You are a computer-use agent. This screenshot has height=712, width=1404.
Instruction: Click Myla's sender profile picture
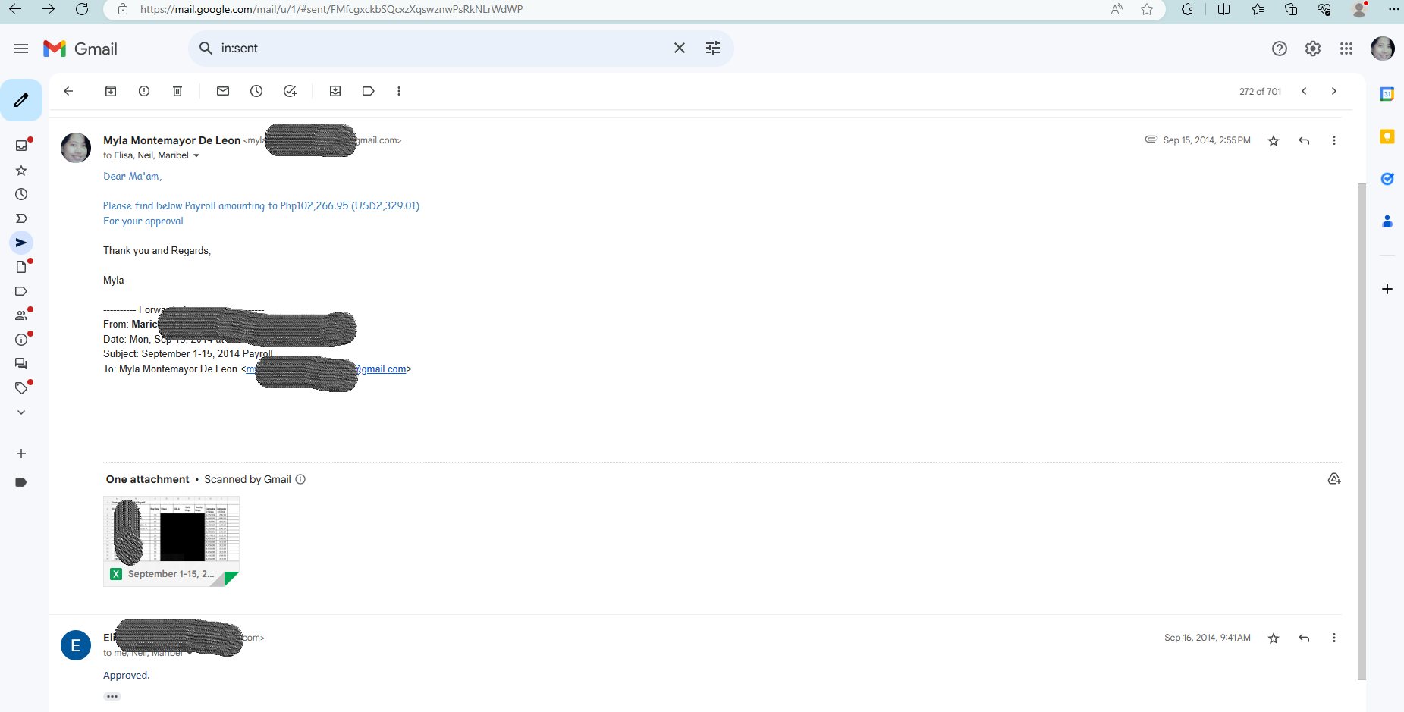click(76, 148)
